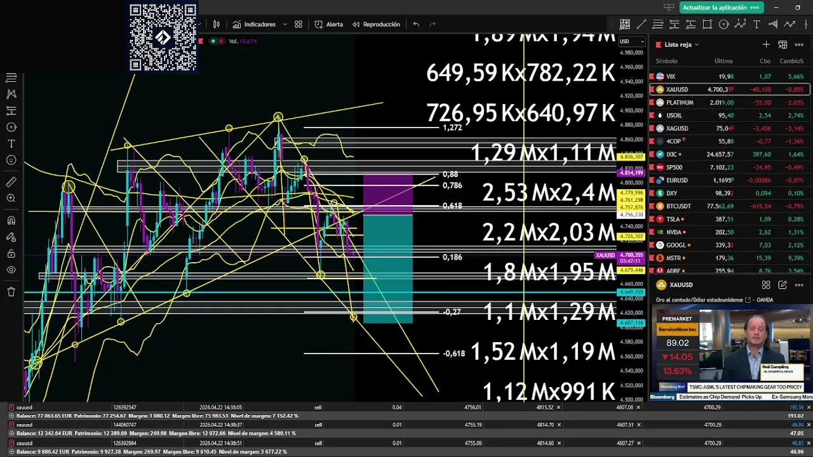Select order 144060747 row
813x457 pixels.
(x=406, y=425)
